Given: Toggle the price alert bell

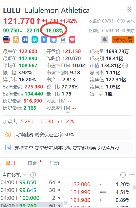Looking at the screenshot, I should (x=105, y=40).
